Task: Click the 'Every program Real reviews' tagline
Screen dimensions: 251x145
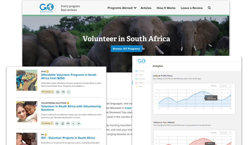Action: 70,8
